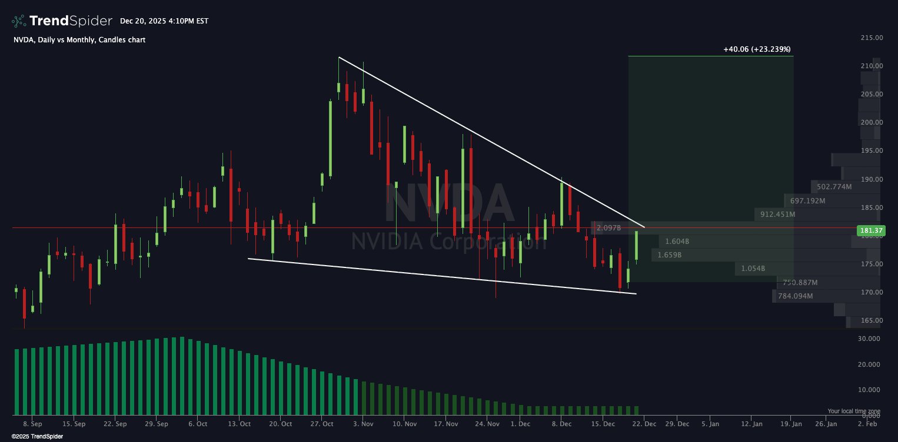
Task: Click the 8. Sep date label
Action: pyautogui.click(x=32, y=424)
